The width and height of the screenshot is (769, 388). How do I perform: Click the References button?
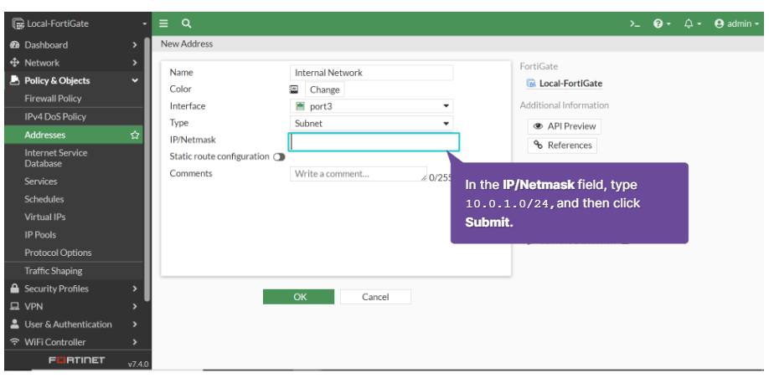coord(562,145)
